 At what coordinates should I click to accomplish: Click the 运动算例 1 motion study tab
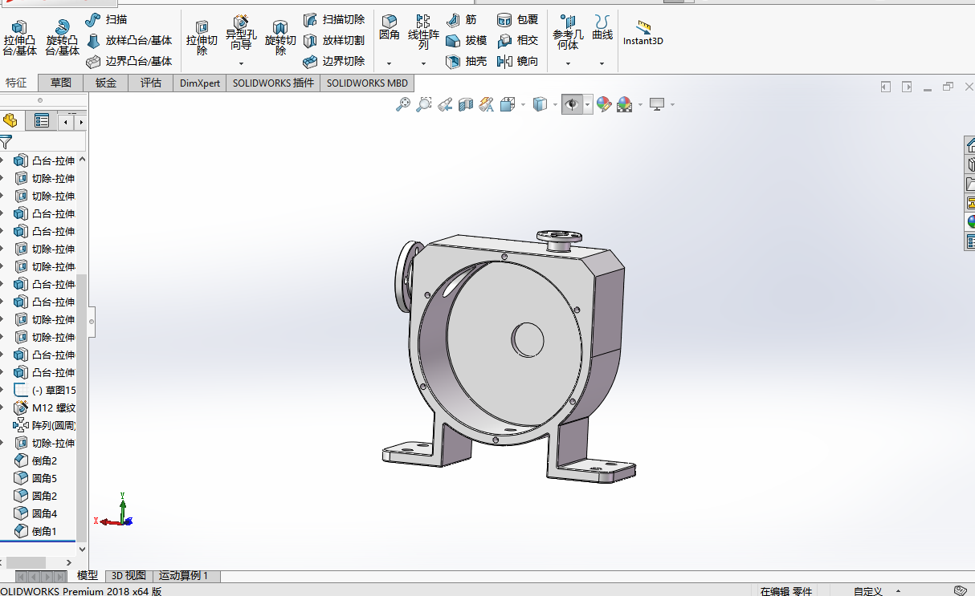(x=183, y=576)
